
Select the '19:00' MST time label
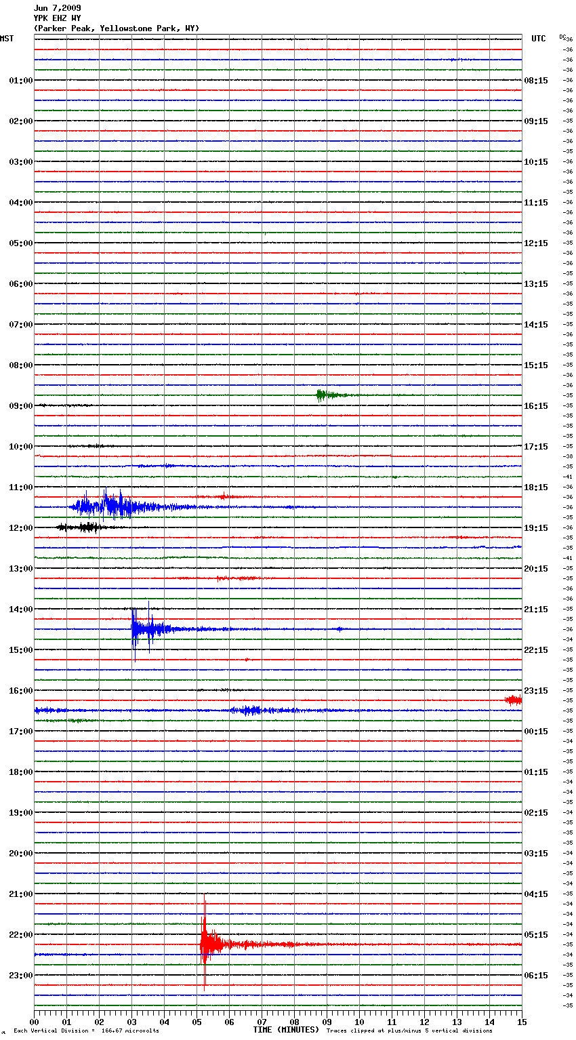coord(20,813)
